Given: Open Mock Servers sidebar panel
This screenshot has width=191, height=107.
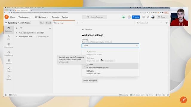Looking at the screenshot, I should 9,53.
